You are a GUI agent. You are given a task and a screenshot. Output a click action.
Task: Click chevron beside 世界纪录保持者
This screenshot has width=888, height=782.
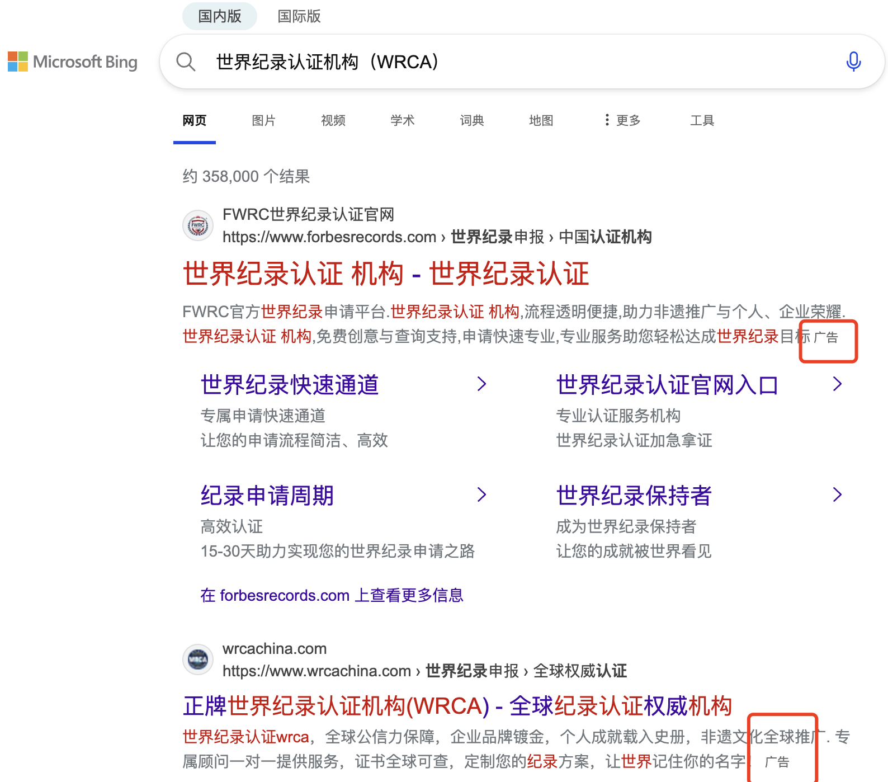pyautogui.click(x=837, y=494)
